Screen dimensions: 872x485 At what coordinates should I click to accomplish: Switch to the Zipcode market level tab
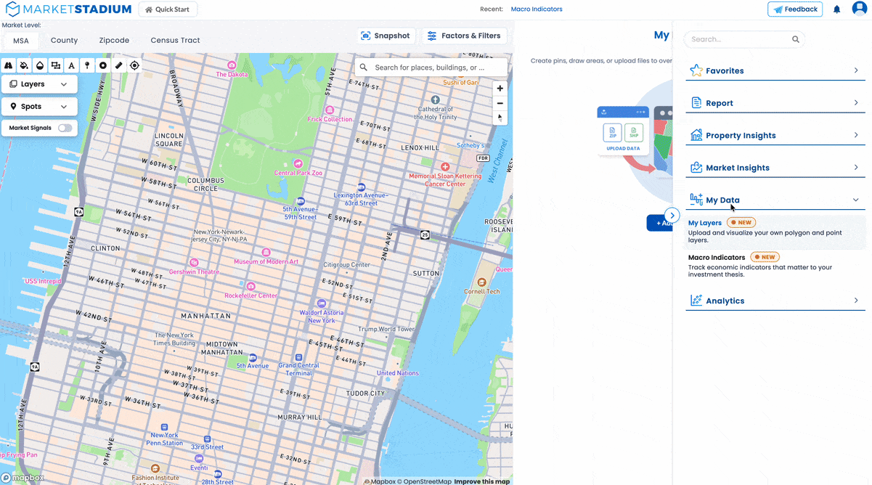(114, 41)
